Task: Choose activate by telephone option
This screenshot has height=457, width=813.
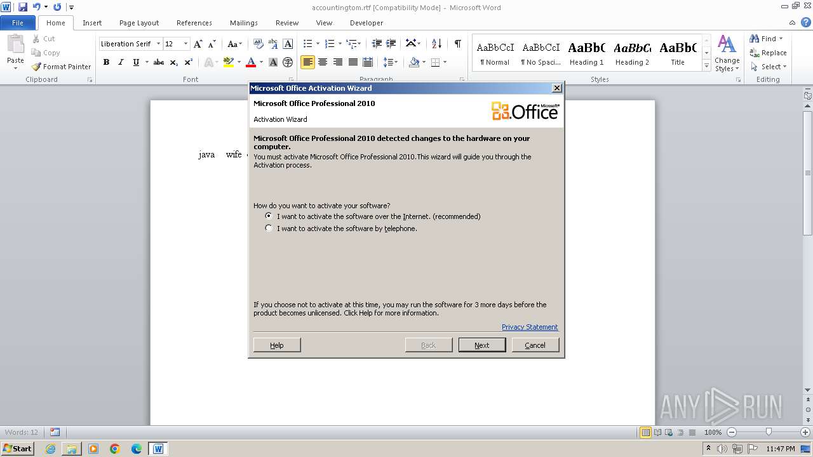Action: [269, 228]
